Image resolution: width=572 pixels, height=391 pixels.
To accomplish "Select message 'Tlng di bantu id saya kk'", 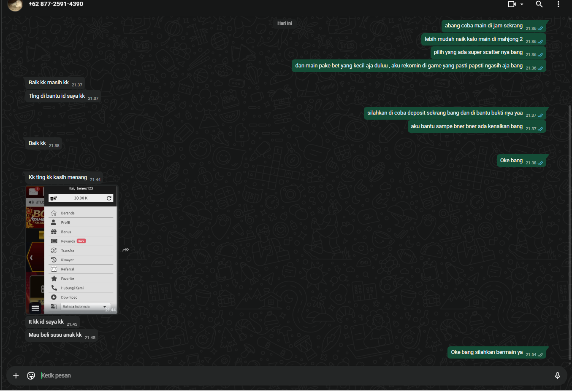I will 57,96.
